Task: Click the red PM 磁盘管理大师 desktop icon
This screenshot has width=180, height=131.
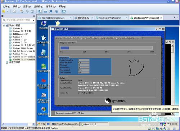Action: (44, 83)
